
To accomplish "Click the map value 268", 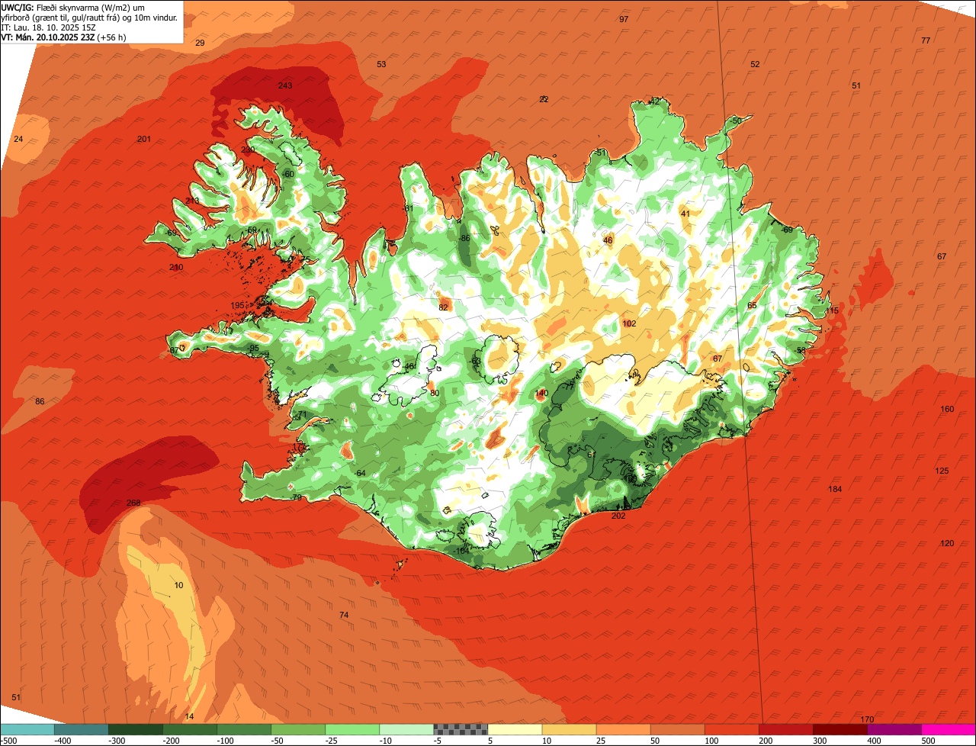I will 133,503.
